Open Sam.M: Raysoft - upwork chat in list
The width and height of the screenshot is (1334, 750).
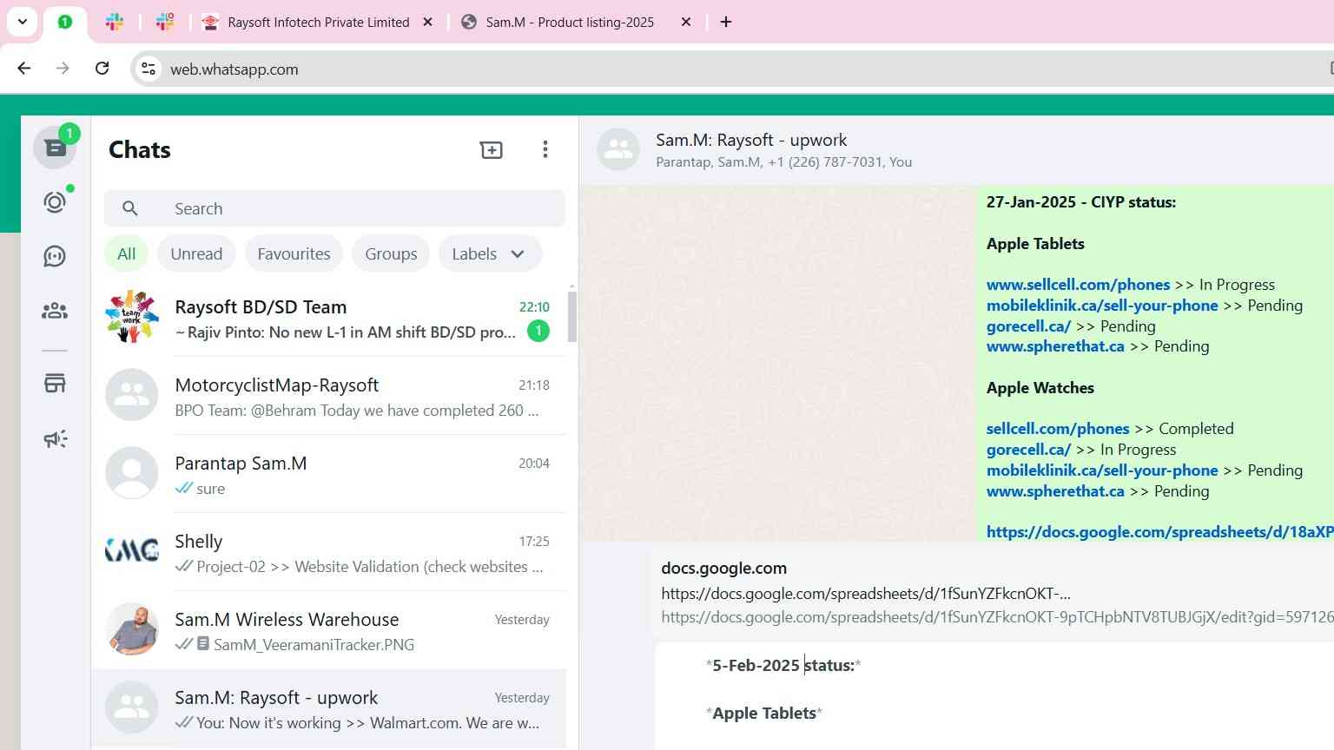point(328,708)
